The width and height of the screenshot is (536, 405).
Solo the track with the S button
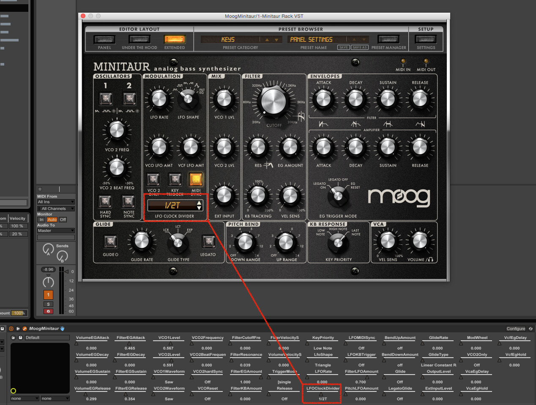click(48, 304)
